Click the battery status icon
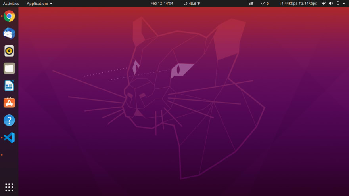This screenshot has height=196, width=349. point(338,3)
